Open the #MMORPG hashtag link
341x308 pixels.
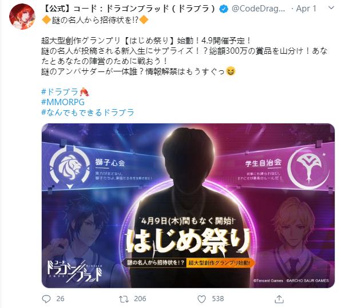pos(62,102)
